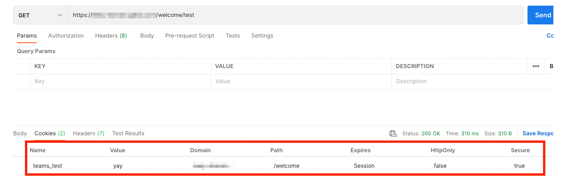The image size is (567, 179).
Task: Select the teams_test cookie row
Action: [284, 166]
